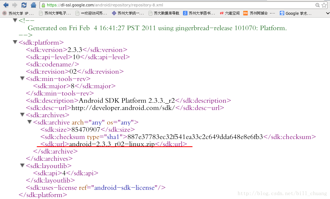Image resolution: width=330 pixels, height=199 pixels.
Task: Click the closing /sdk:platform tag
Action: tap(43, 195)
